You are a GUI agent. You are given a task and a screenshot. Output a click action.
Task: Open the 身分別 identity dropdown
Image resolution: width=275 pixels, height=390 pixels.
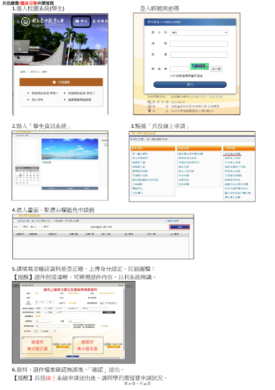click(199, 33)
